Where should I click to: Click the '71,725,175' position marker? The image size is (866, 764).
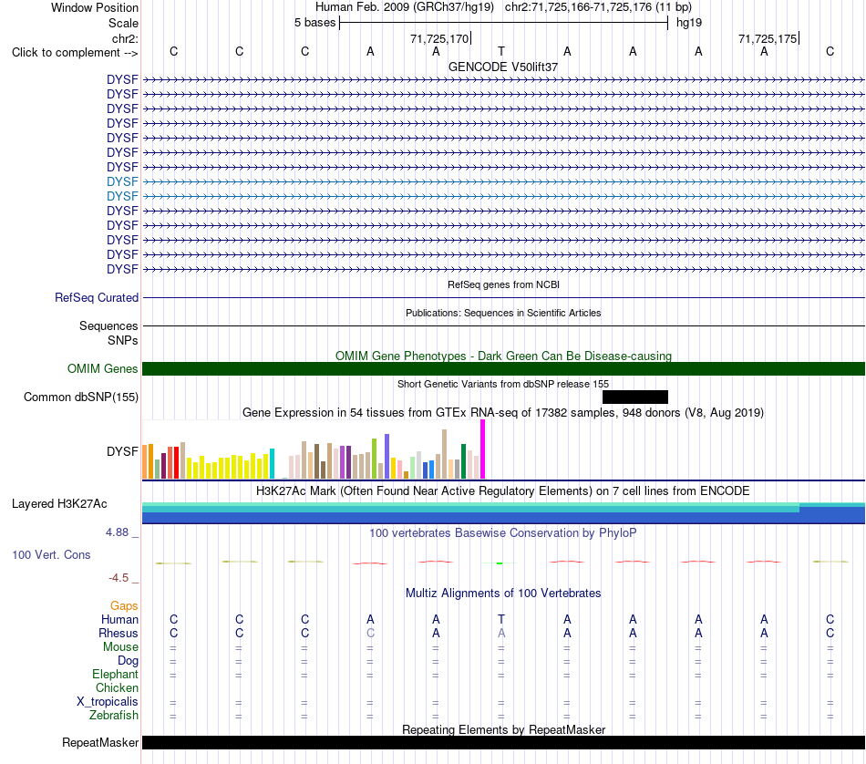click(768, 38)
